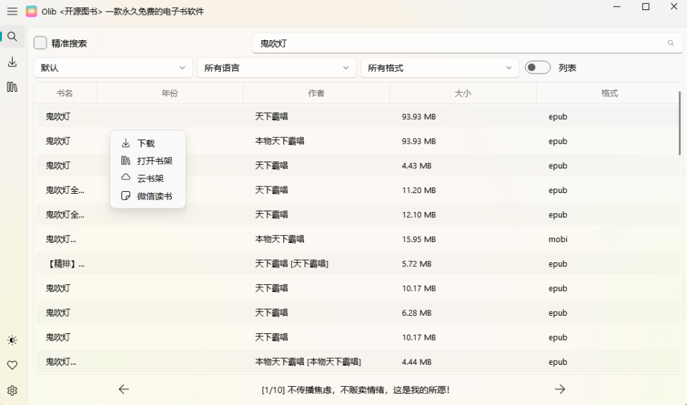Click the magnifier icon in search box
Screen dimensions: 687x405
pos(670,43)
